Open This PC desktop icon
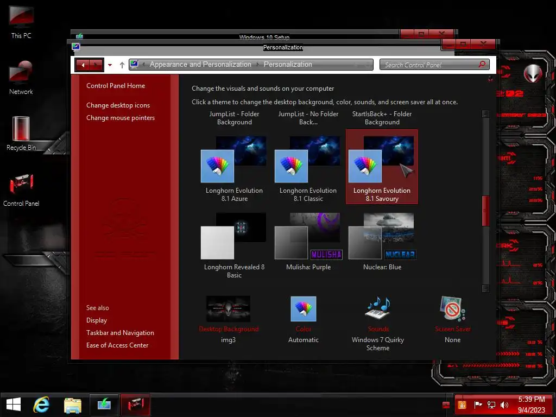The height and width of the screenshot is (417, 556). click(x=21, y=21)
